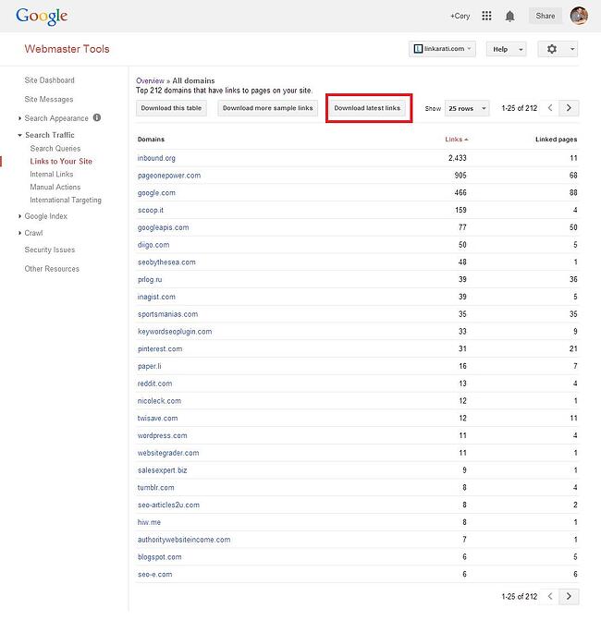601x621 pixels.
Task: Open the Google apps grid icon
Action: coord(486,16)
